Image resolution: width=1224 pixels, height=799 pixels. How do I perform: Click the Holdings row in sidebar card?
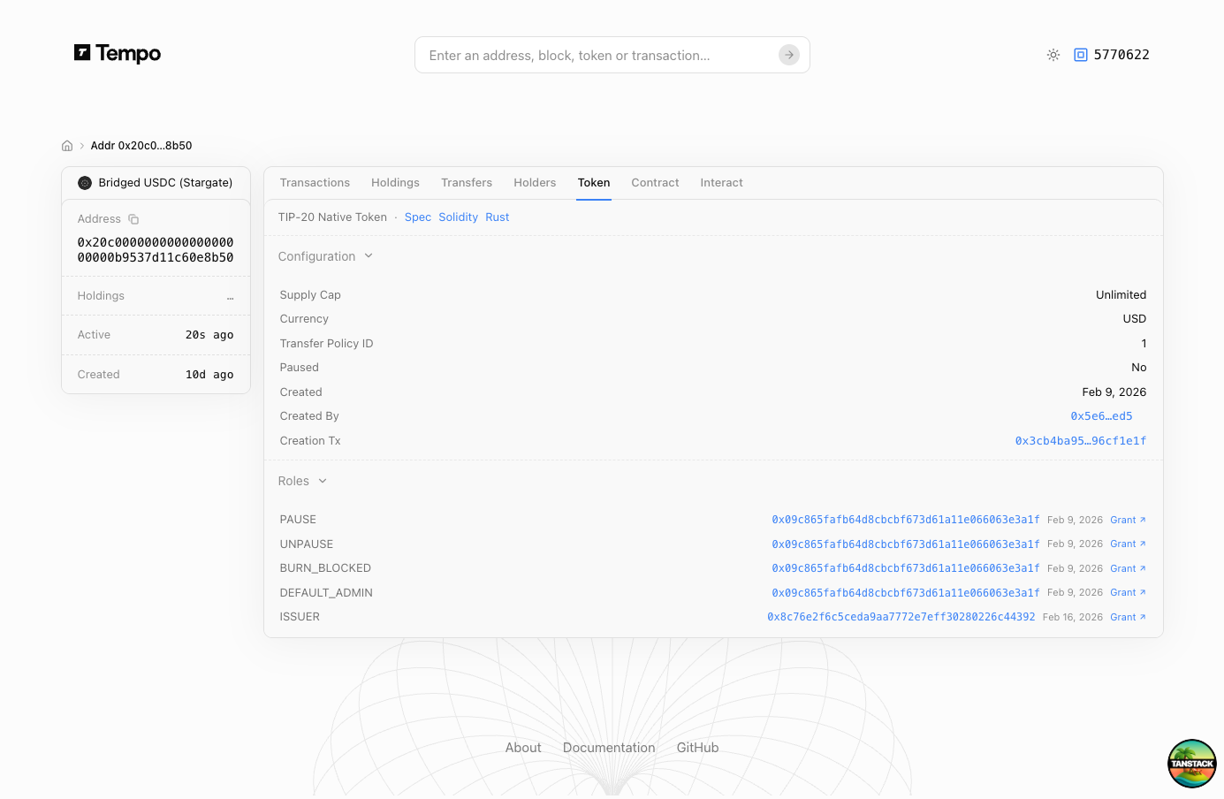pyautogui.click(x=156, y=296)
